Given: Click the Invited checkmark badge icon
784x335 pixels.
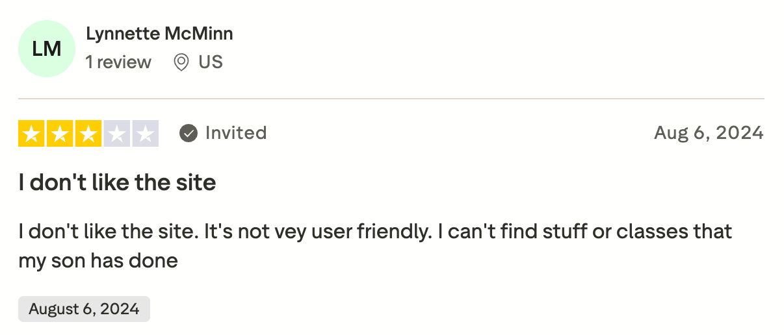Looking at the screenshot, I should [x=189, y=133].
